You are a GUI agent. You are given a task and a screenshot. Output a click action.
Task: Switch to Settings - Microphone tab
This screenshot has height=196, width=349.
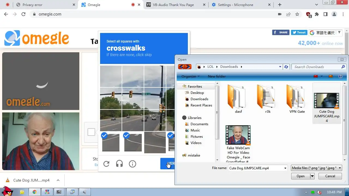click(x=241, y=5)
